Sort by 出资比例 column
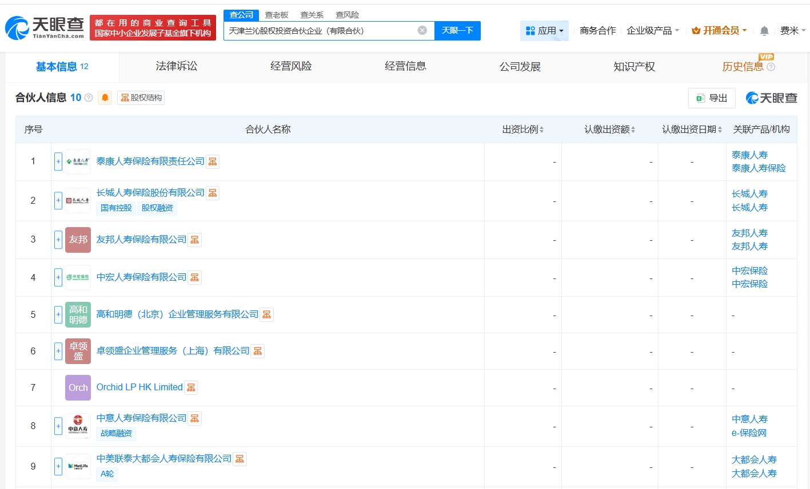 coord(522,130)
